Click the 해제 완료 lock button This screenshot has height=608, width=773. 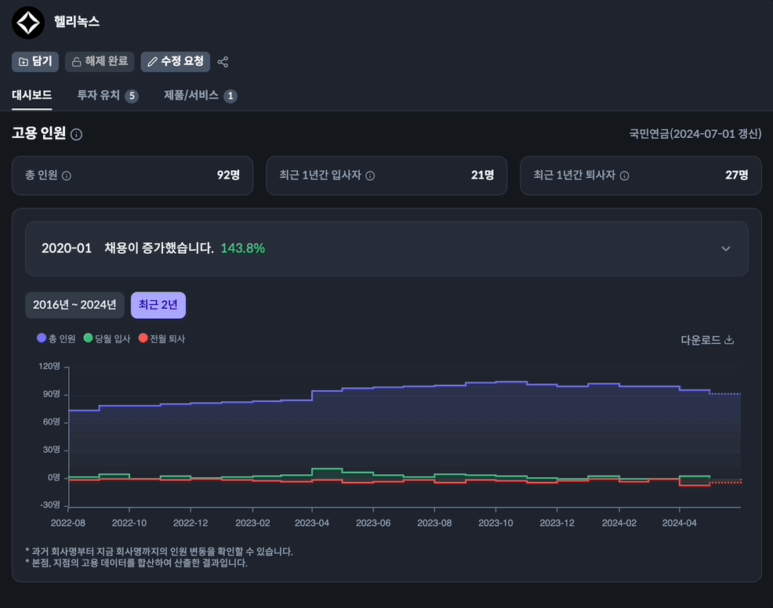click(x=100, y=62)
